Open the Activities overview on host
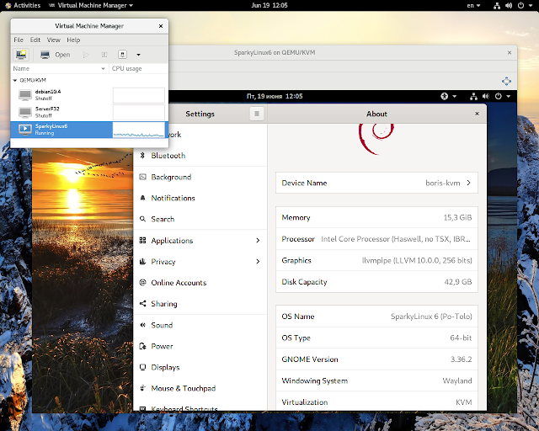Image resolution: width=539 pixels, height=431 pixels. click(23, 5)
